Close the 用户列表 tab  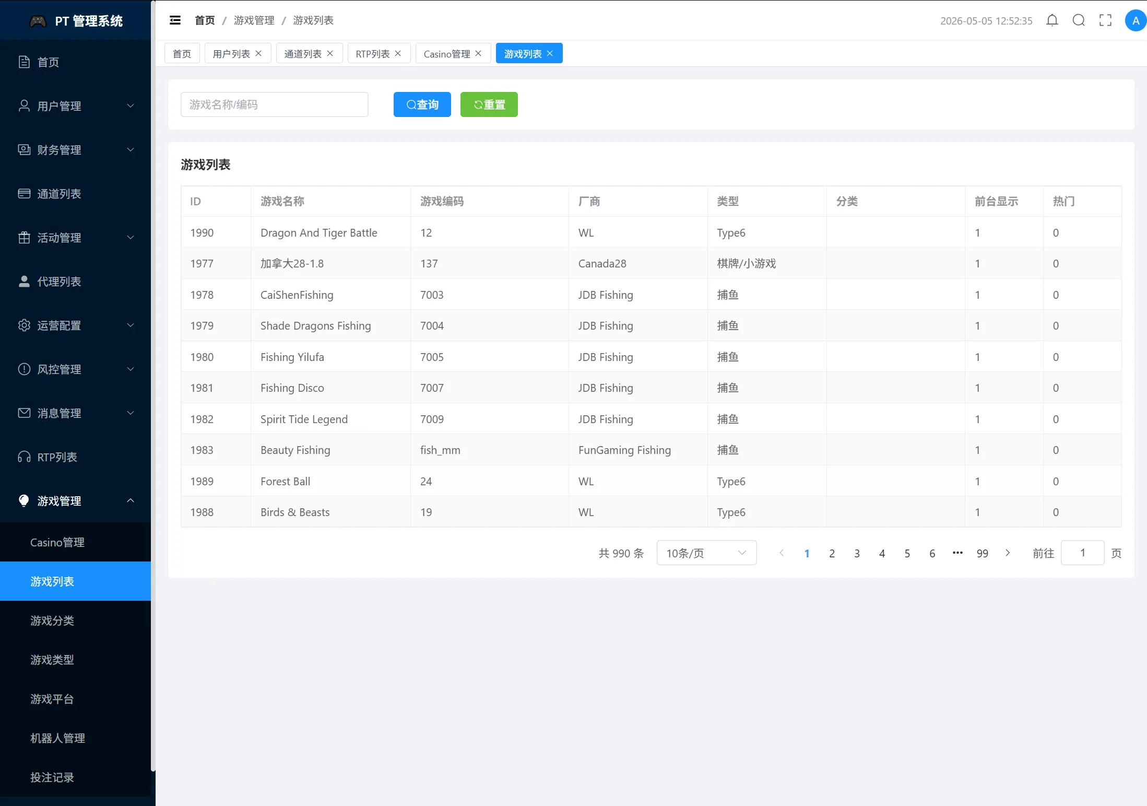click(x=258, y=53)
